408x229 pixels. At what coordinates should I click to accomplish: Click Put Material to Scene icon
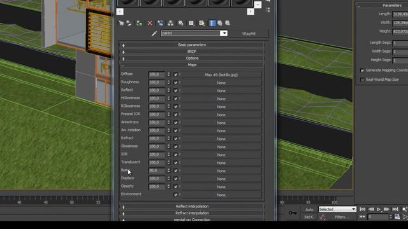click(129, 23)
